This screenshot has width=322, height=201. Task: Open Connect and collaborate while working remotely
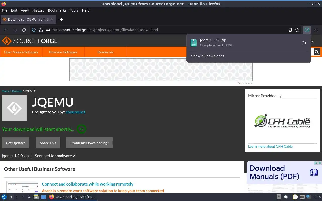click(x=88, y=184)
